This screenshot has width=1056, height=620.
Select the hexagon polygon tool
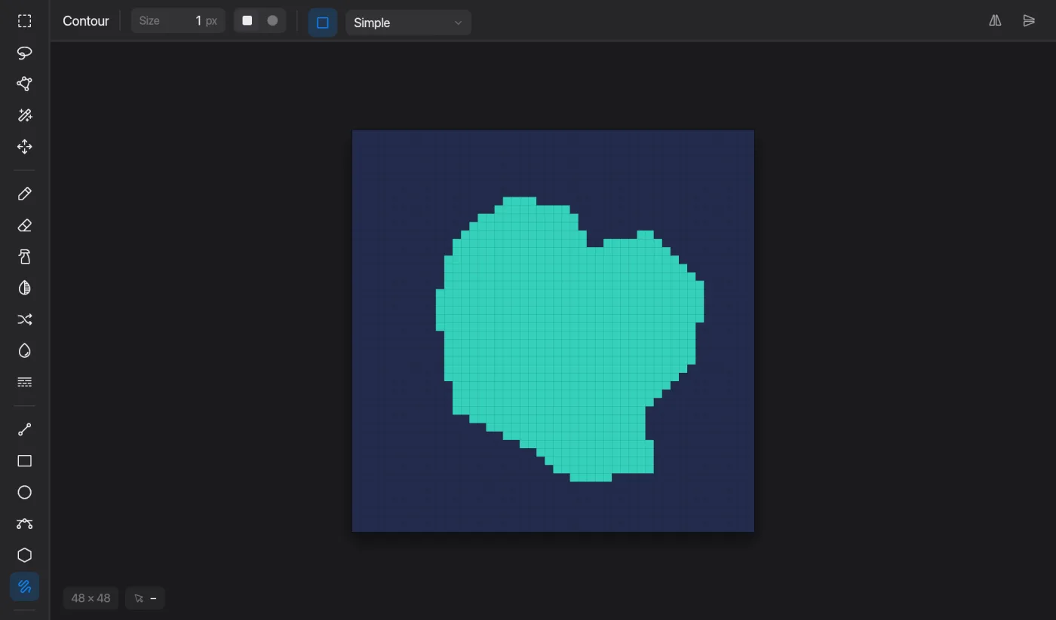tap(25, 555)
